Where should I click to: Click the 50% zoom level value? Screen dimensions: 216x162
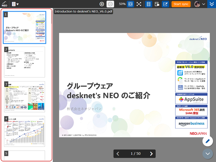(122, 4)
